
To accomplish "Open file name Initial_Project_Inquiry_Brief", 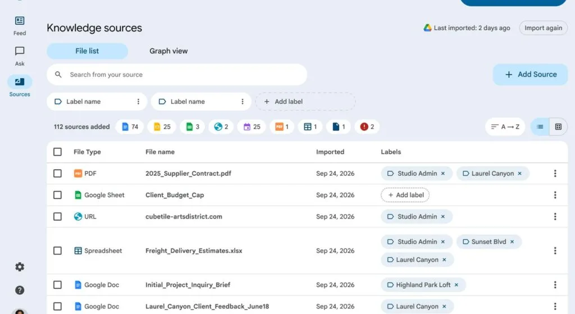I will coord(188,285).
